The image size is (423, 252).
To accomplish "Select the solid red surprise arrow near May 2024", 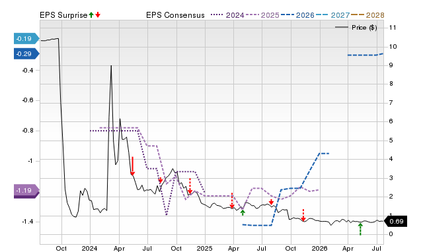I will tap(132, 166).
